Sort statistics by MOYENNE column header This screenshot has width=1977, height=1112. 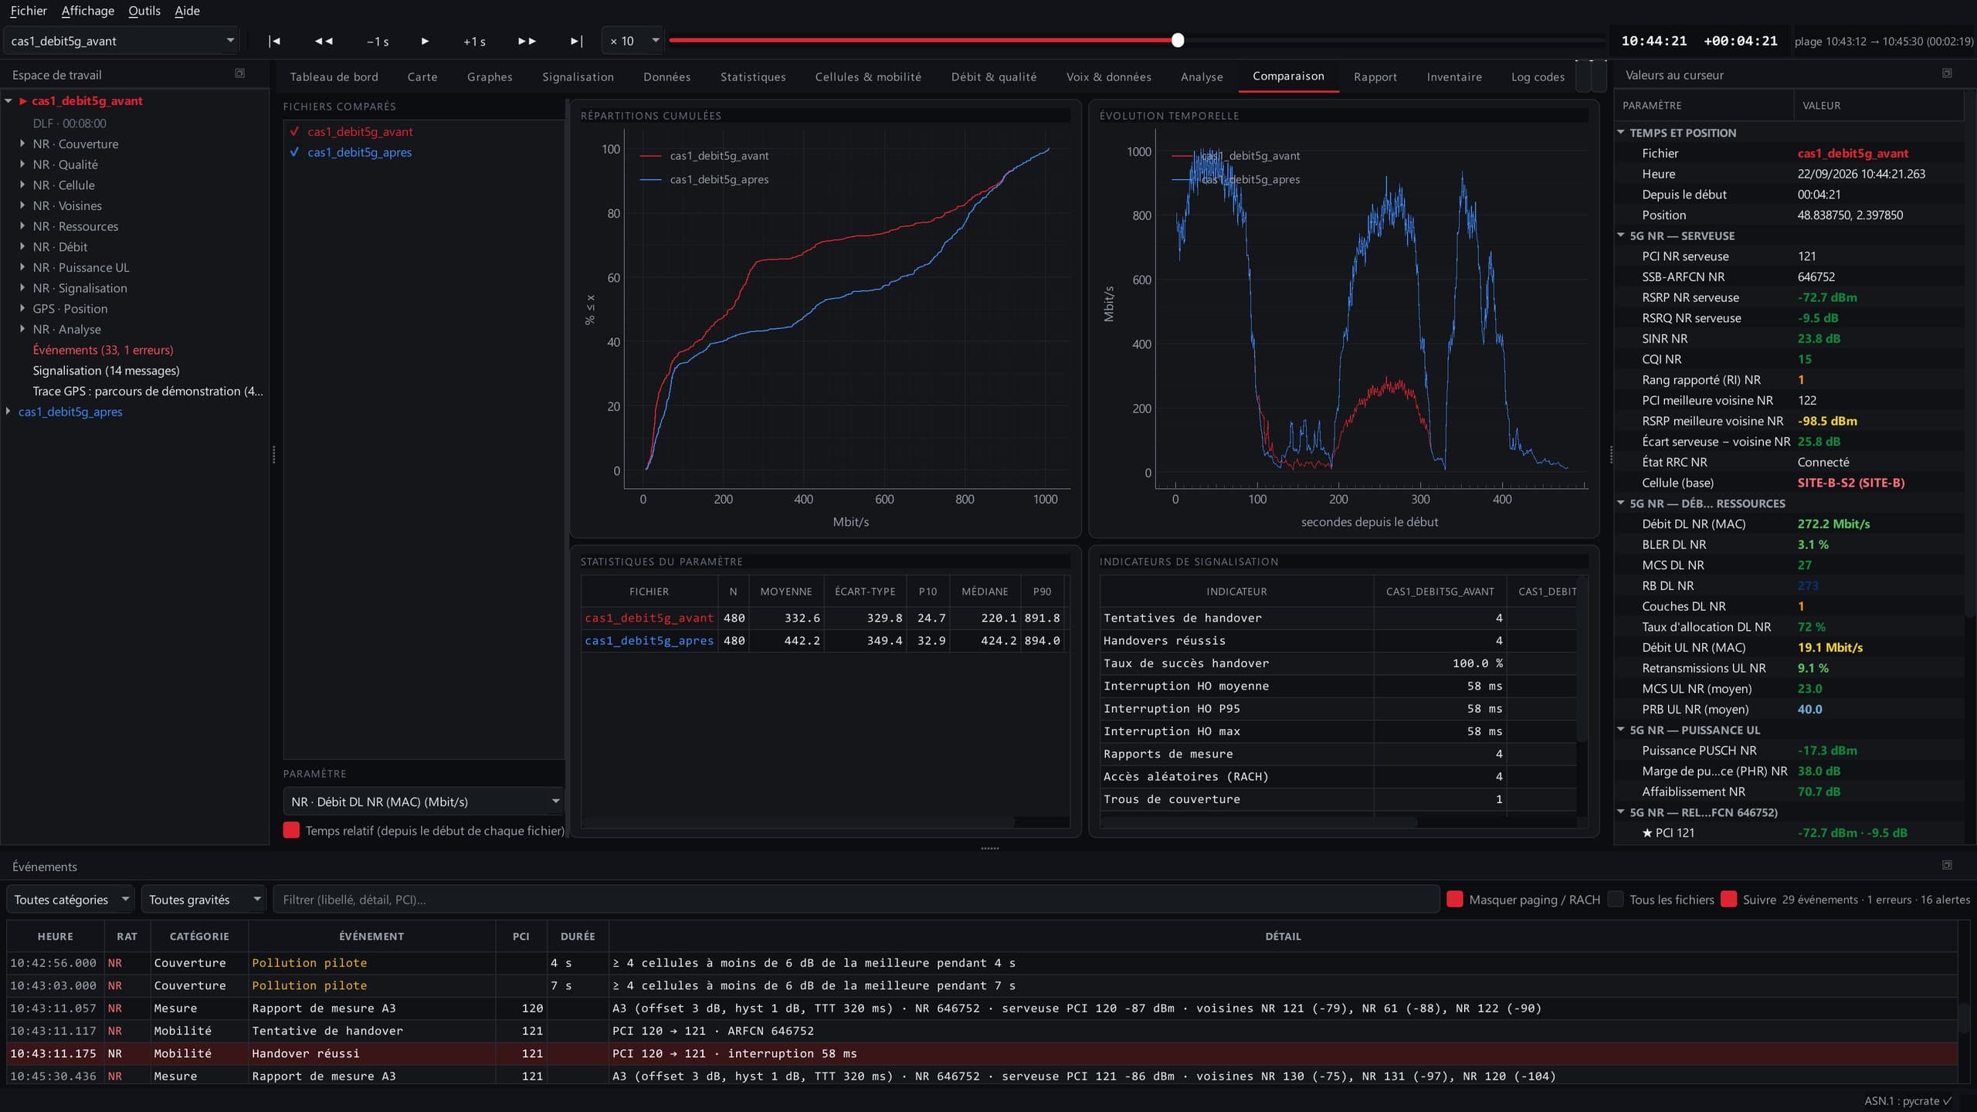tap(786, 592)
